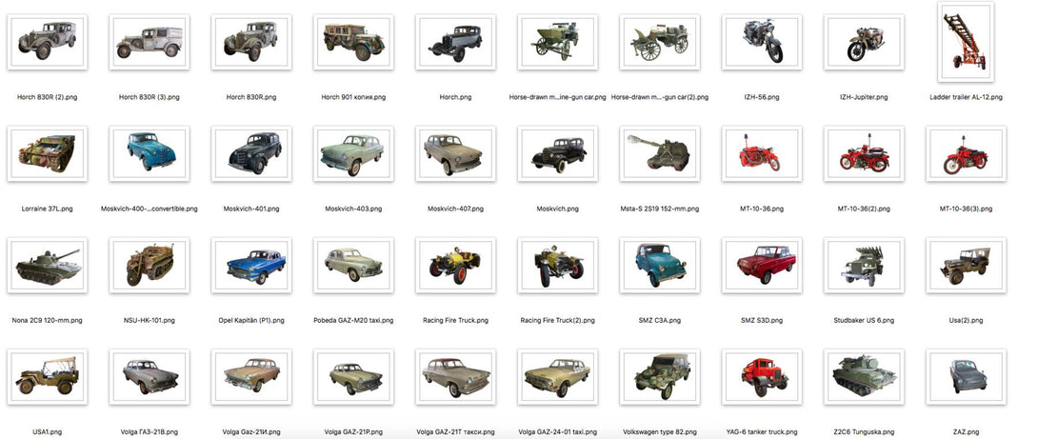Image resolution: width=1038 pixels, height=439 pixels.
Task: Click the Volga GAZ-21P.png file
Action: pyautogui.click(x=353, y=377)
